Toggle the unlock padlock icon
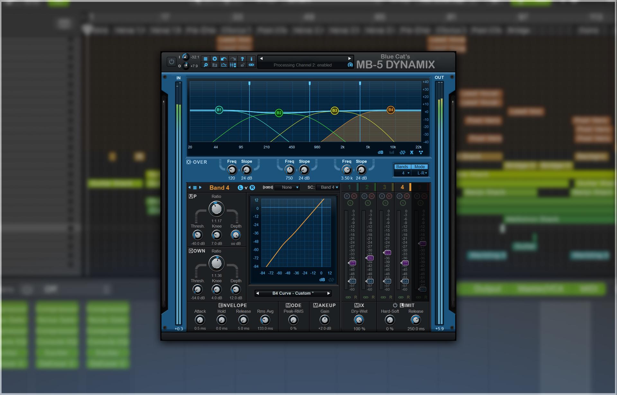This screenshot has width=617, height=395. click(242, 65)
